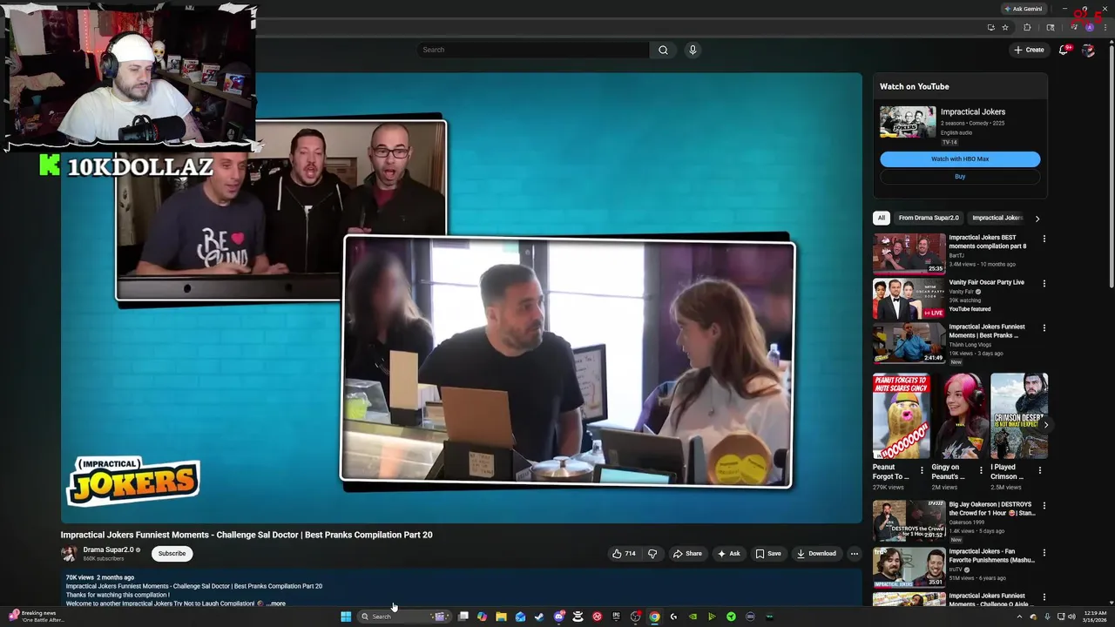
Task: Click the Breaking news taskbar widget
Action: [35, 617]
